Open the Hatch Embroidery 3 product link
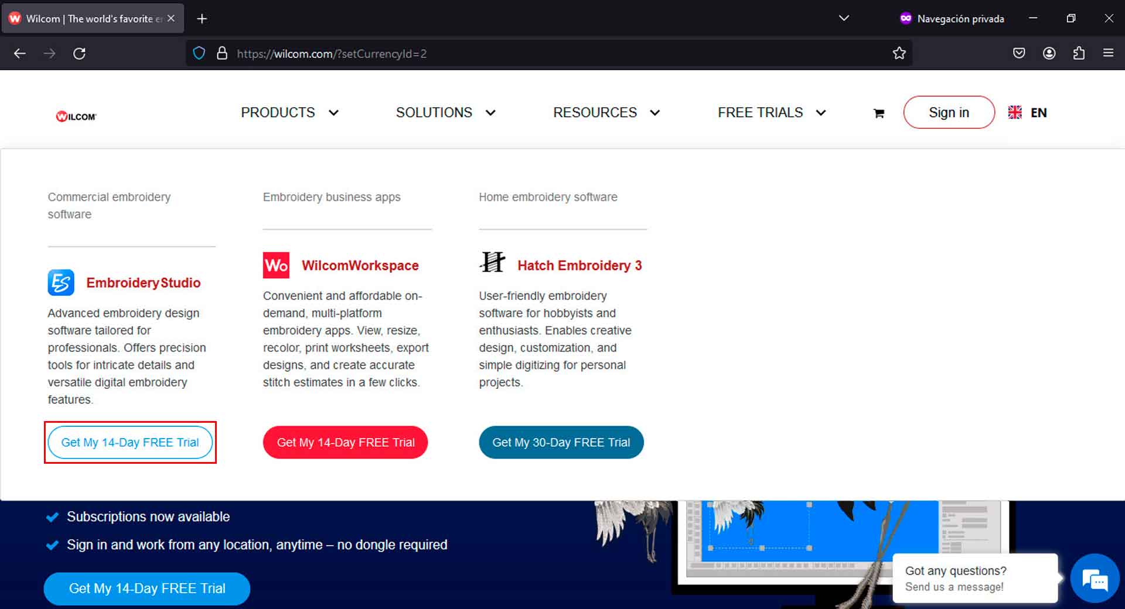This screenshot has height=609, width=1125. [x=579, y=266]
